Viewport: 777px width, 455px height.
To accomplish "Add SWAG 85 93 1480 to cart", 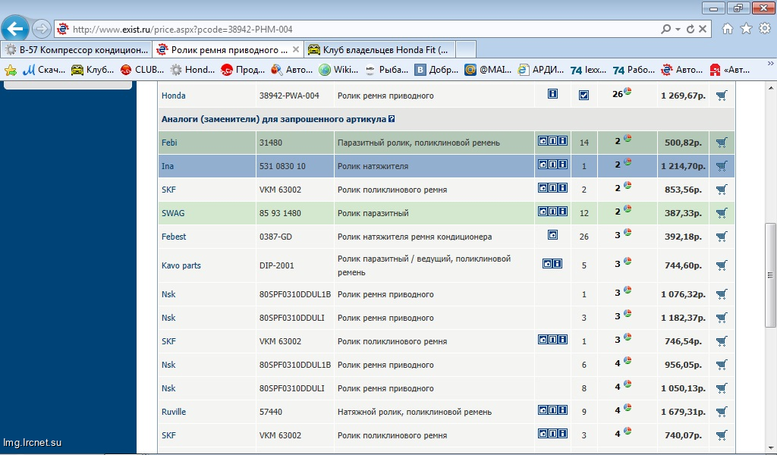I will [x=722, y=213].
